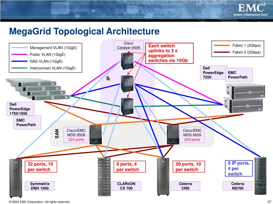Screen dimensions: 273x204
Task: Select the right MDS 9509 SAN switch image
Action: coord(173,135)
